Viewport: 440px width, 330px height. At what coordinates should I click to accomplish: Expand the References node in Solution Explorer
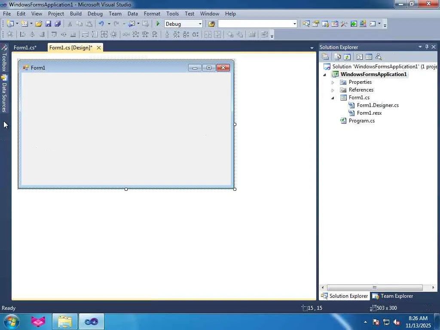[x=333, y=90]
